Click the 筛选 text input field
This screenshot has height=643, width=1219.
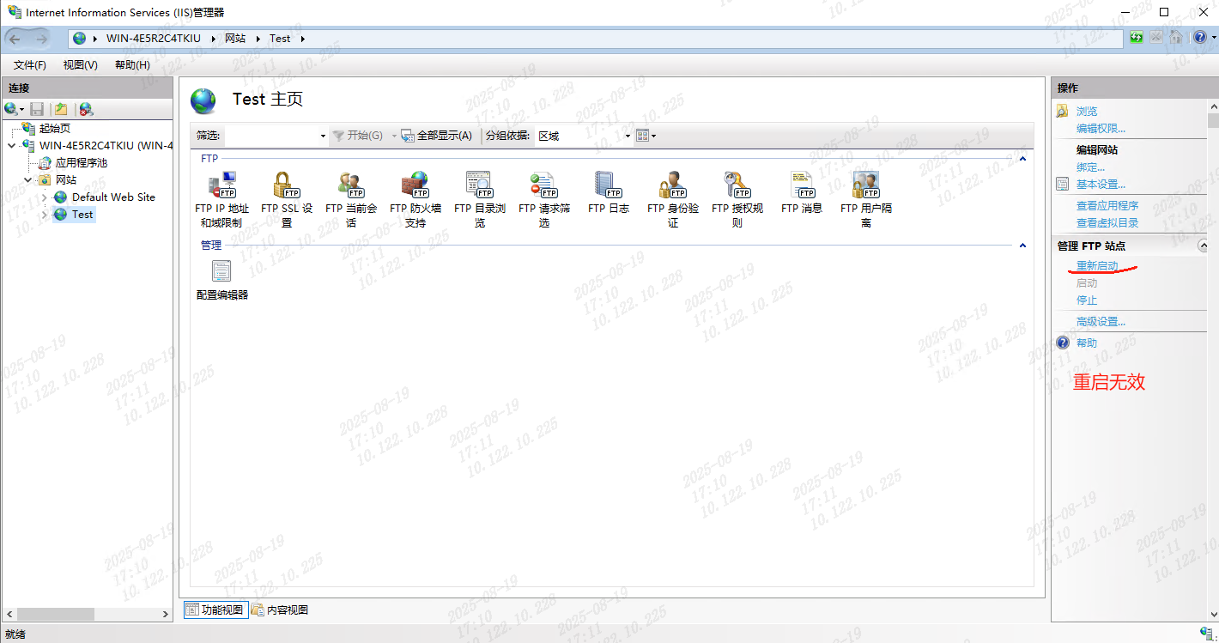click(270, 136)
